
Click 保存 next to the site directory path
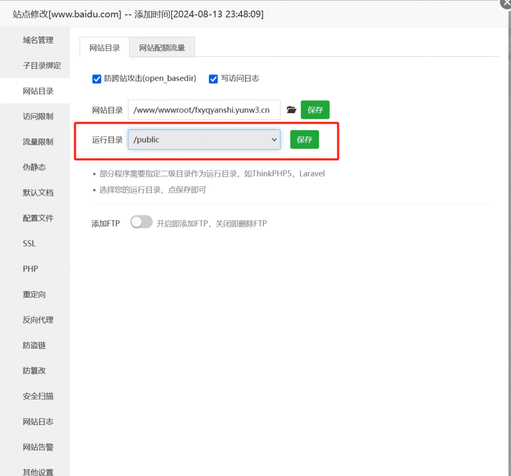(x=315, y=110)
